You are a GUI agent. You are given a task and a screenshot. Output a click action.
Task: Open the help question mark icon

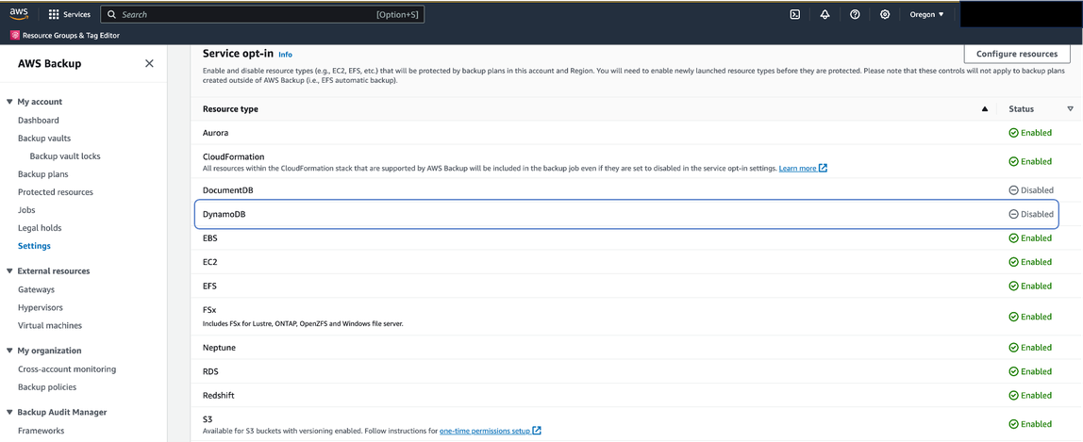pyautogui.click(x=855, y=14)
